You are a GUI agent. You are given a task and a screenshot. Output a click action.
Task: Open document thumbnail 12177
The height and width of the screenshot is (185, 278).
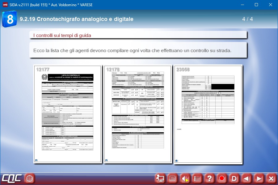pyautogui.click(x=68, y=114)
